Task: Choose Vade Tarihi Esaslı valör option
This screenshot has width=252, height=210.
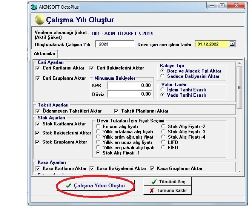Action: 162,95
